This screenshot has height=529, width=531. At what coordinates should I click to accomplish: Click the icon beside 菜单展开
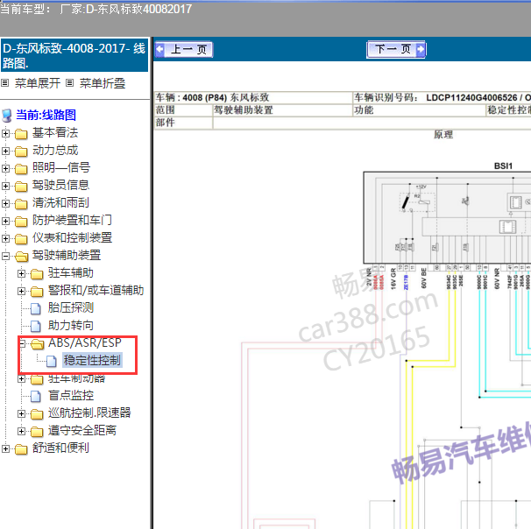[x=4, y=83]
